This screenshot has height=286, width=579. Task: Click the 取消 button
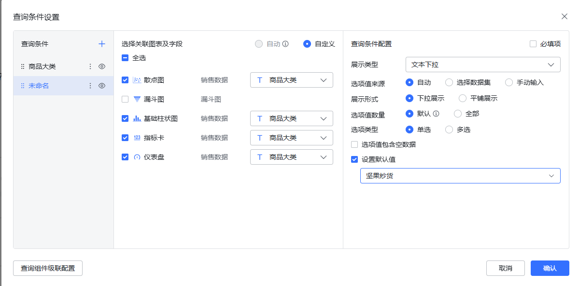point(506,268)
